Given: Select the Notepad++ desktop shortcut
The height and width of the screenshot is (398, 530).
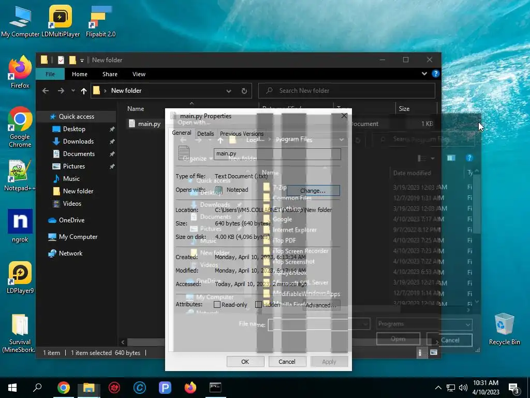Looking at the screenshot, I should click(20, 175).
